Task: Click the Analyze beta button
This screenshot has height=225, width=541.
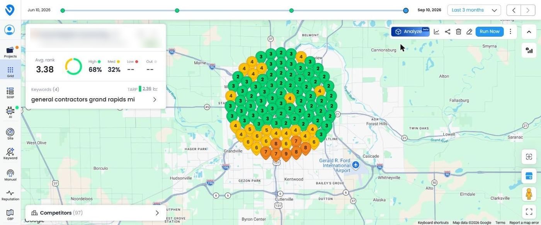Action: [410, 32]
